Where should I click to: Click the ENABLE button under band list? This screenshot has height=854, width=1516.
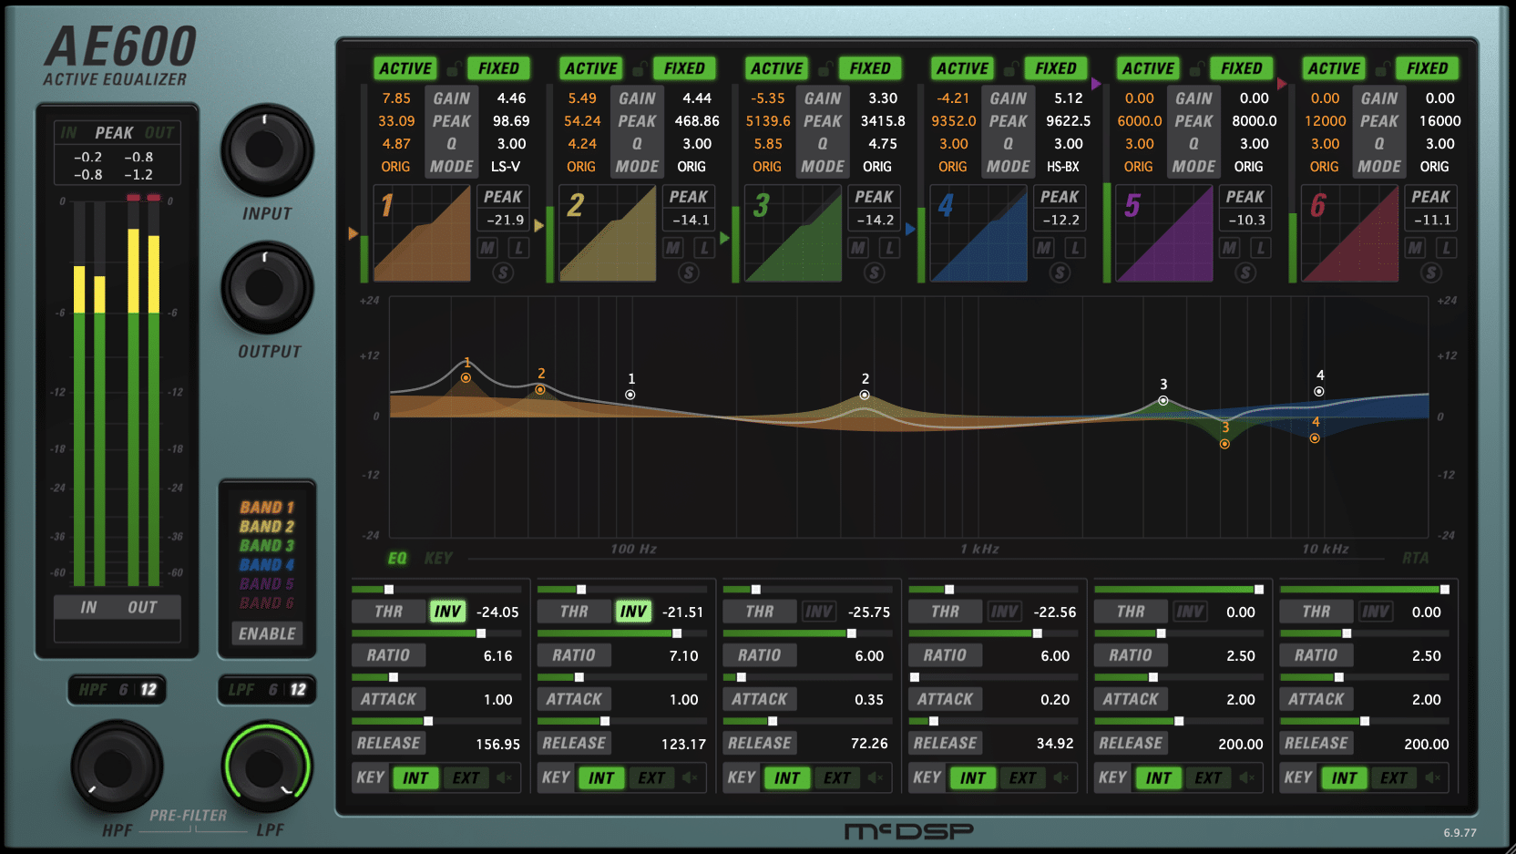tap(267, 633)
